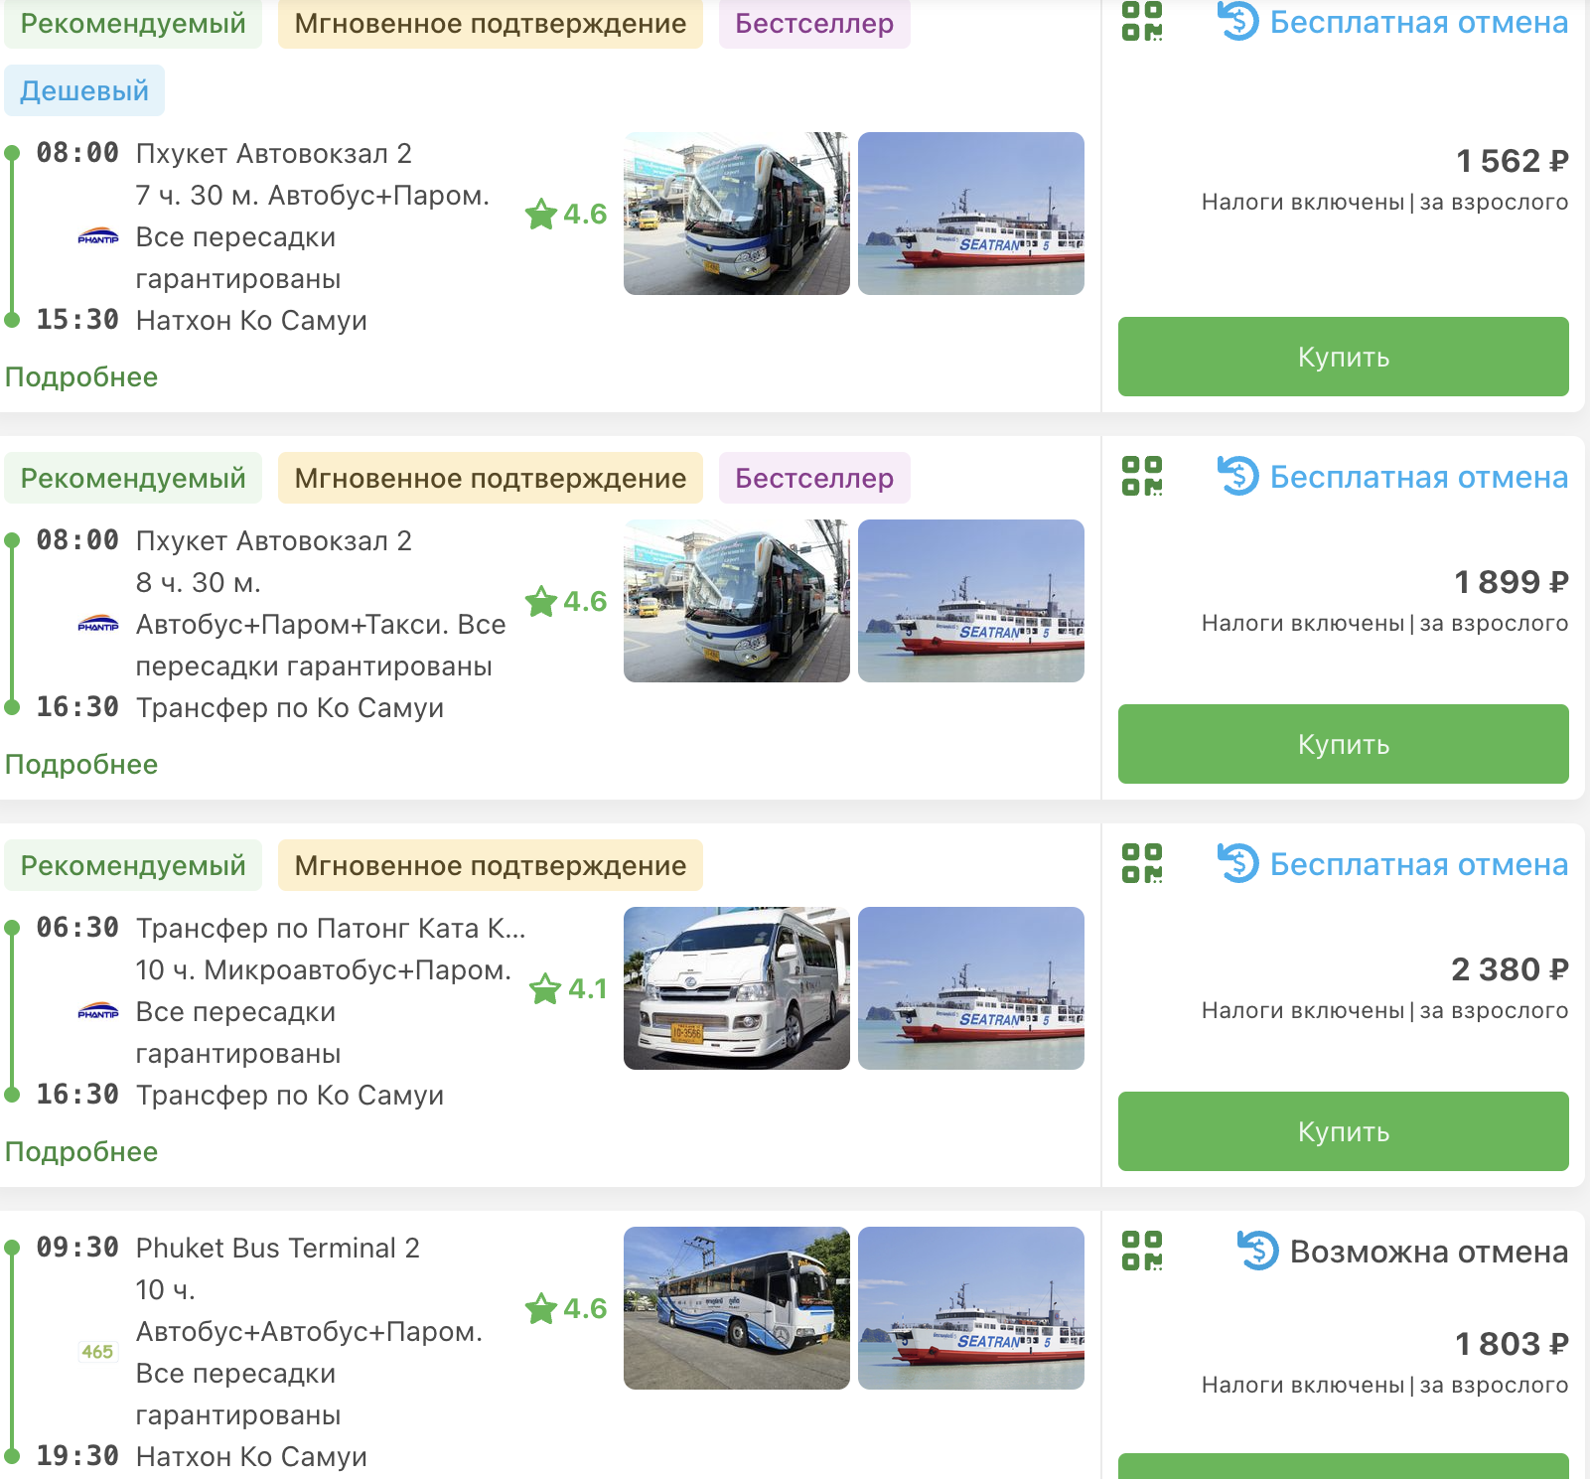Click refund icon next to Возможна отмена
Screen dimensions: 1590x1479
point(1258,1251)
